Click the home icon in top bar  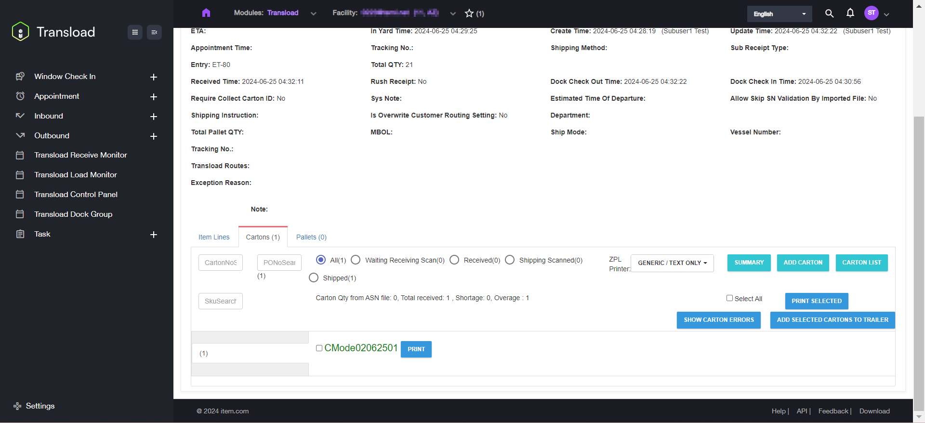(206, 13)
